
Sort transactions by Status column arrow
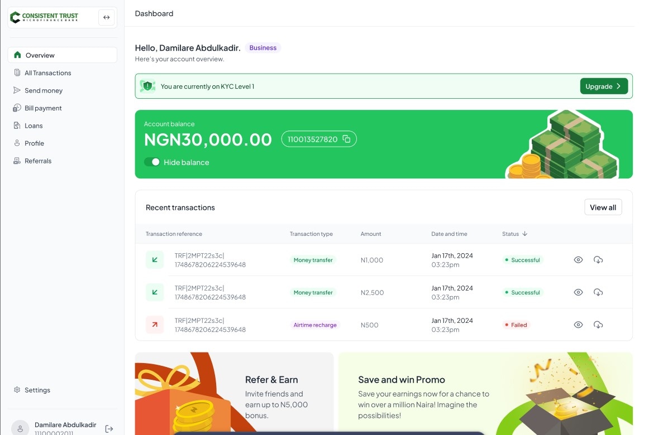click(524, 234)
